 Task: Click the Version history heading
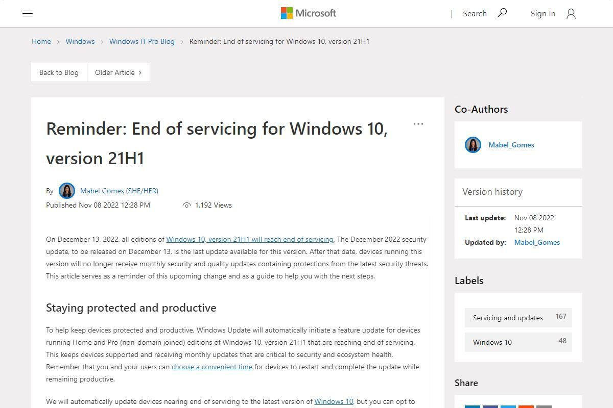(492, 192)
